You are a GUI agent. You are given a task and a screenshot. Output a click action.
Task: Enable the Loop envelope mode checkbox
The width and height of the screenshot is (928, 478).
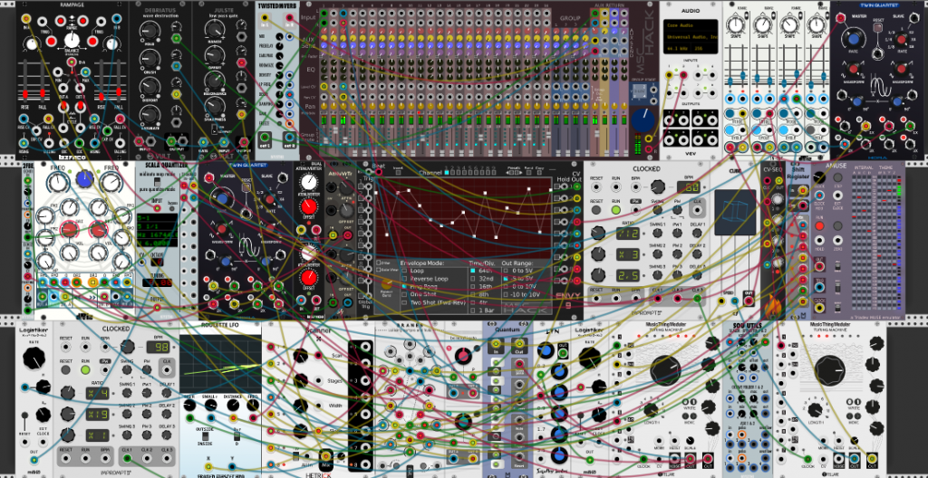[405, 271]
